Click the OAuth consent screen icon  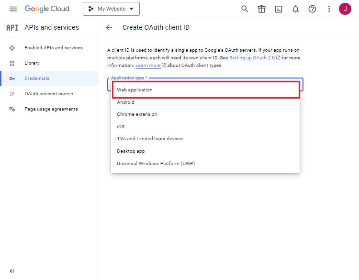tap(12, 94)
